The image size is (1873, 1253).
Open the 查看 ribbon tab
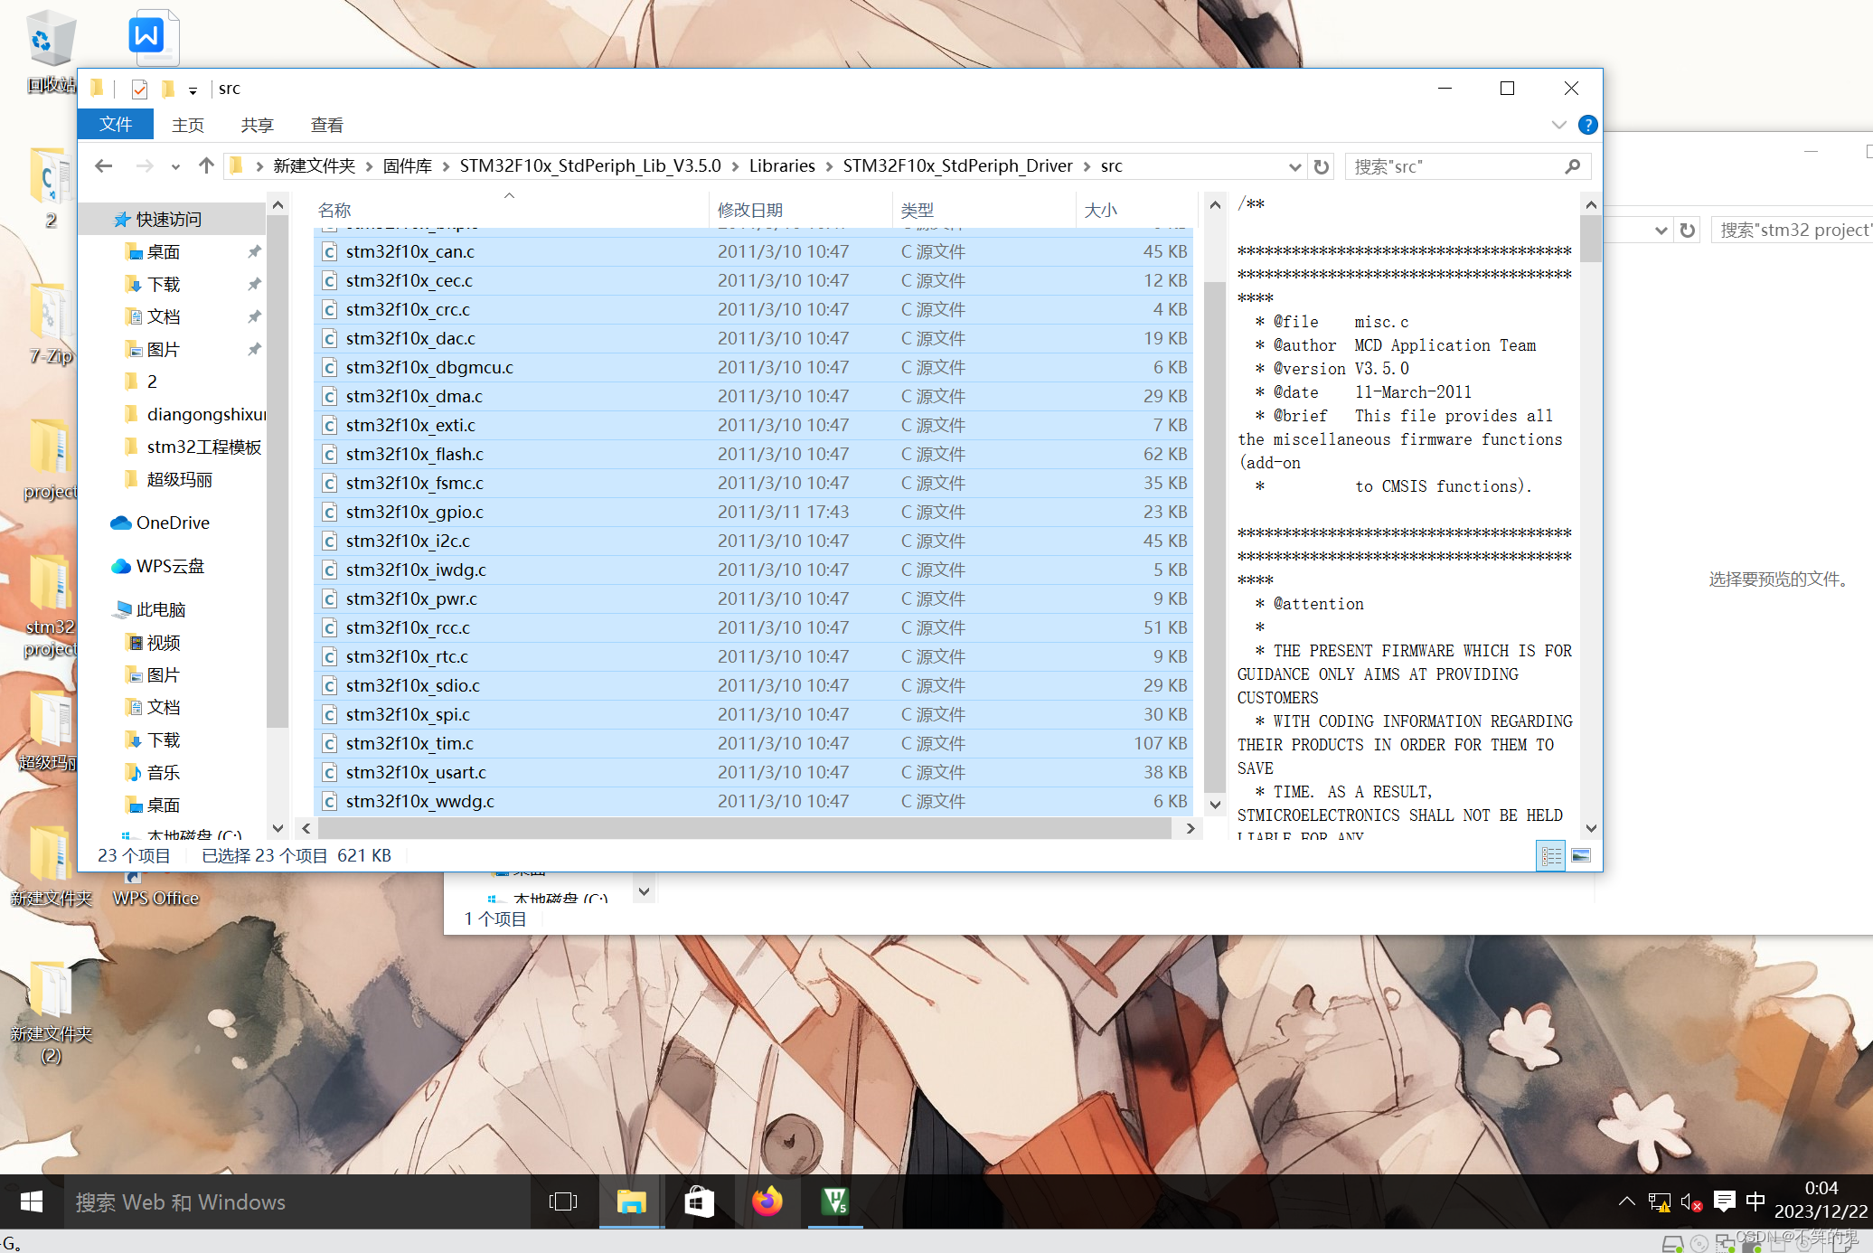326,125
